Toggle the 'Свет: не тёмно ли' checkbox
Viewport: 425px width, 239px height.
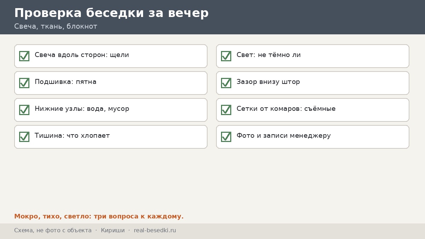(x=226, y=56)
